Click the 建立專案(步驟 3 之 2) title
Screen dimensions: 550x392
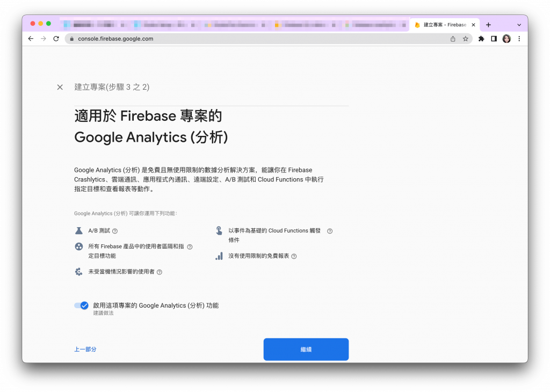coord(112,87)
